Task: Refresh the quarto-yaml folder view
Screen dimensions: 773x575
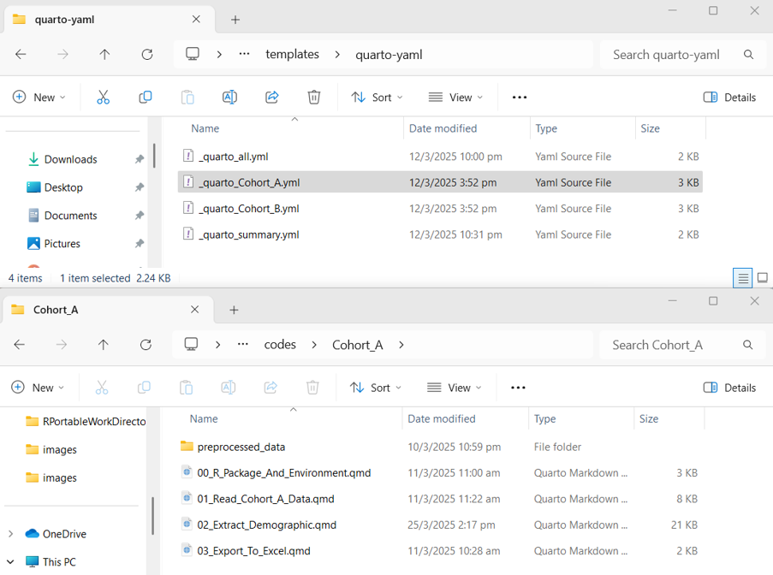Action: (x=146, y=54)
